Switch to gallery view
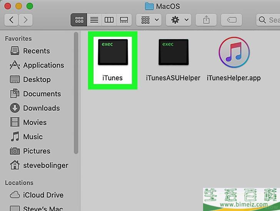The width and height of the screenshot is (280, 211). (124, 20)
